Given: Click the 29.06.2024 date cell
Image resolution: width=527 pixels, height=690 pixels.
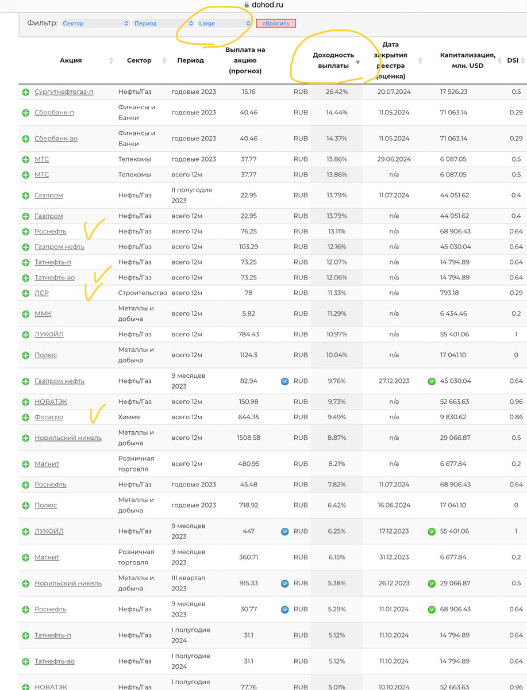Looking at the screenshot, I should (x=394, y=159).
